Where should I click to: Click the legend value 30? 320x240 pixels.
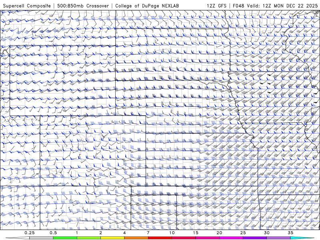click(x=267, y=233)
